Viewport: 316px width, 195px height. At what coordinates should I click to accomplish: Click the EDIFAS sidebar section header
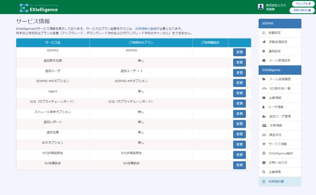coord(280,23)
